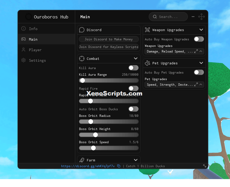Click the Combat crosshair icon
This screenshot has height=187, width=230.
coord(82,59)
